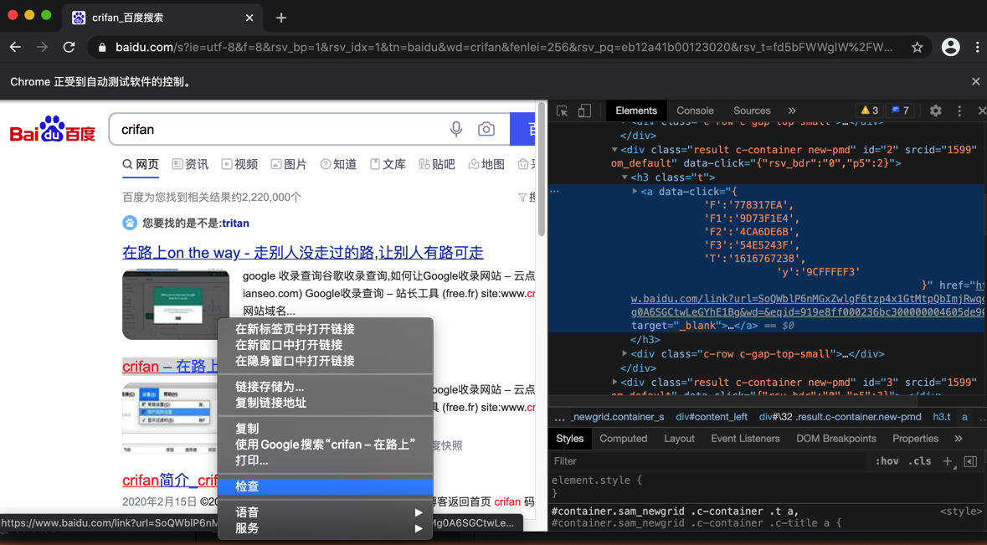Image resolution: width=987 pixels, height=545 pixels.
Task: Select the 图片 search category
Action: 289,164
